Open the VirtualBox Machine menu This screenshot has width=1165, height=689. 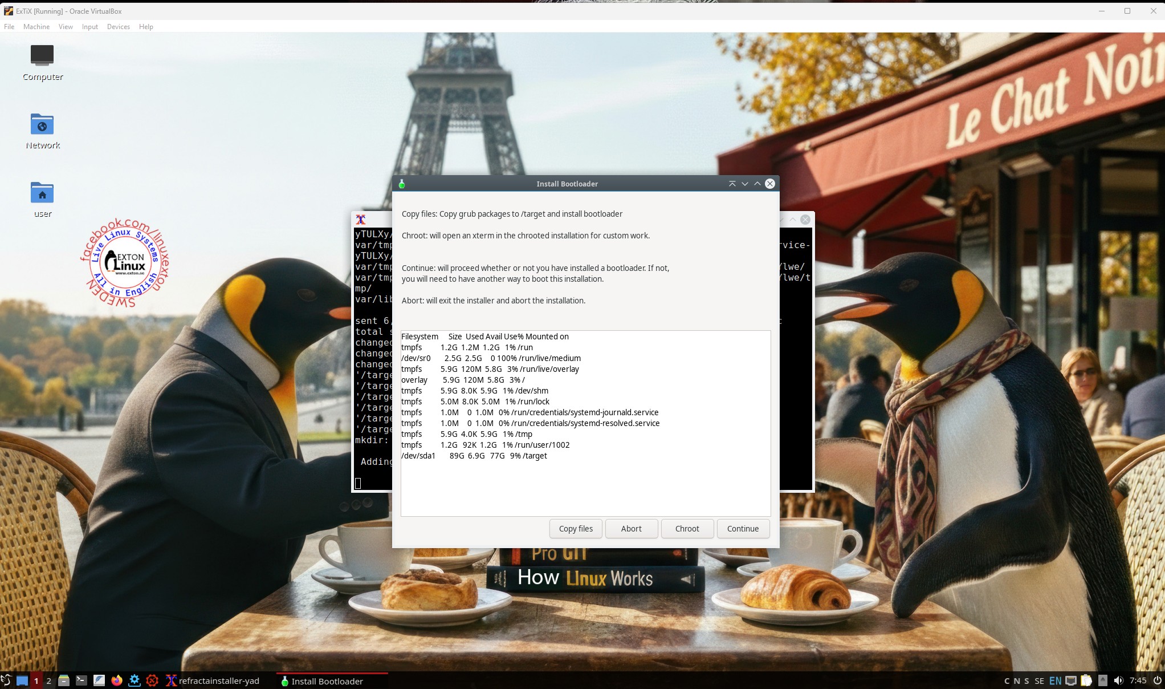[36, 27]
